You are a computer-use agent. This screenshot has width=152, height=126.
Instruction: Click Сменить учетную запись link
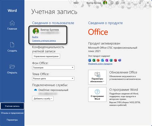tap(44, 41)
